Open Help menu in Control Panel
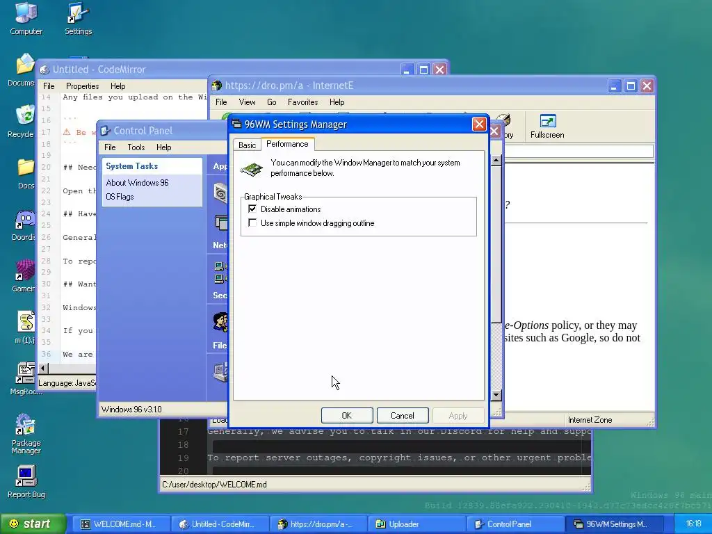712x534 pixels. click(163, 147)
